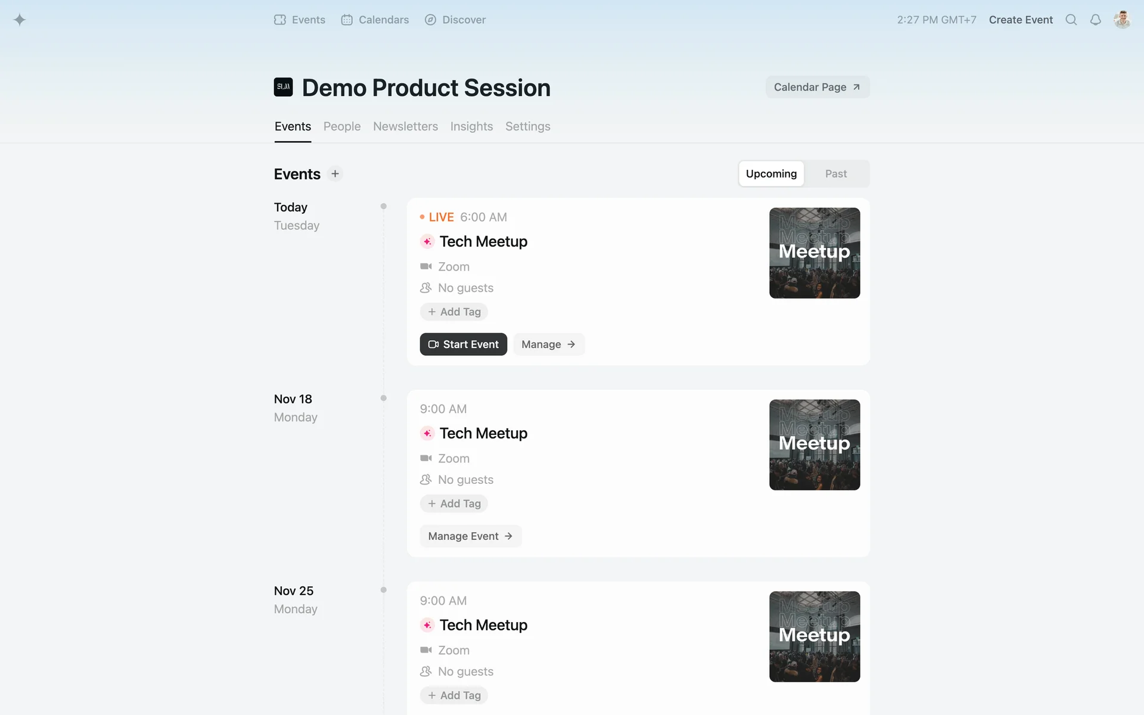Screen dimensions: 1144x715
Task: Click the Luma sparkle logo icon
Action: click(x=20, y=20)
